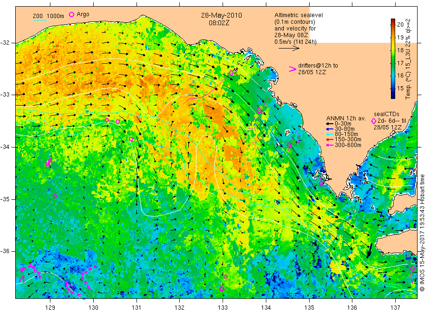
Task: Click the '2d- 6d-- til' legend text
Action: (392, 121)
